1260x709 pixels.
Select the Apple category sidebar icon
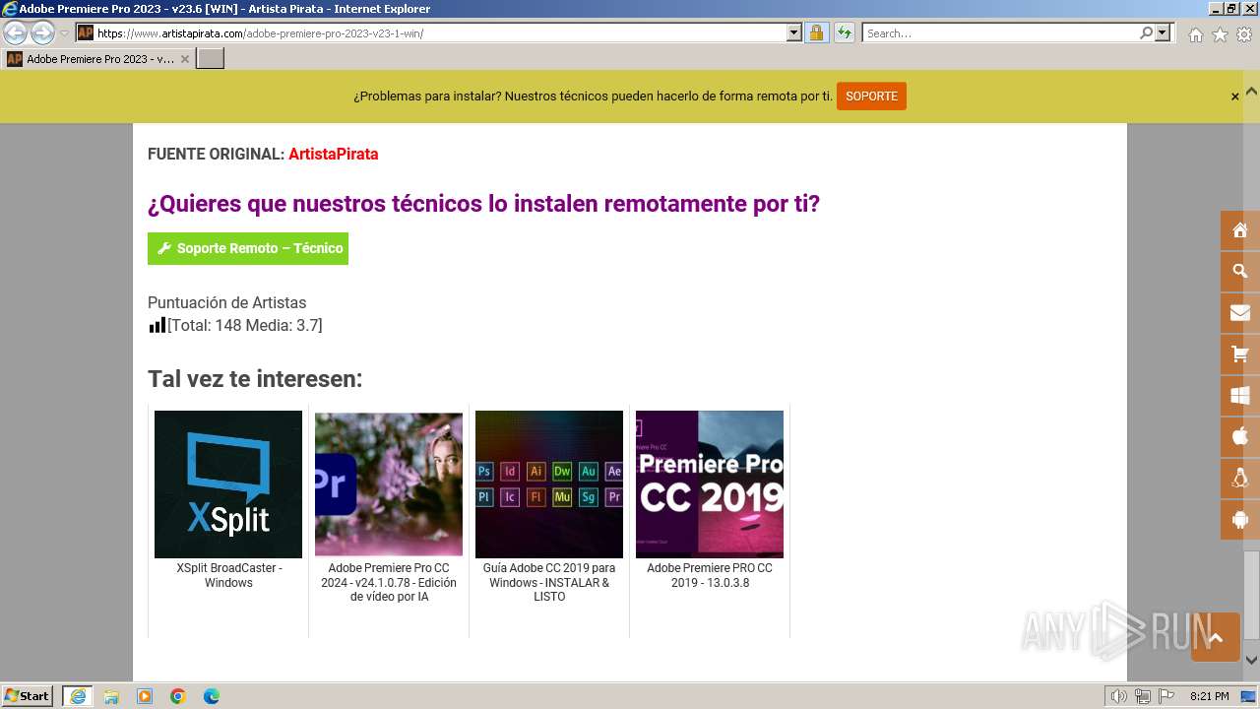pos(1239,436)
